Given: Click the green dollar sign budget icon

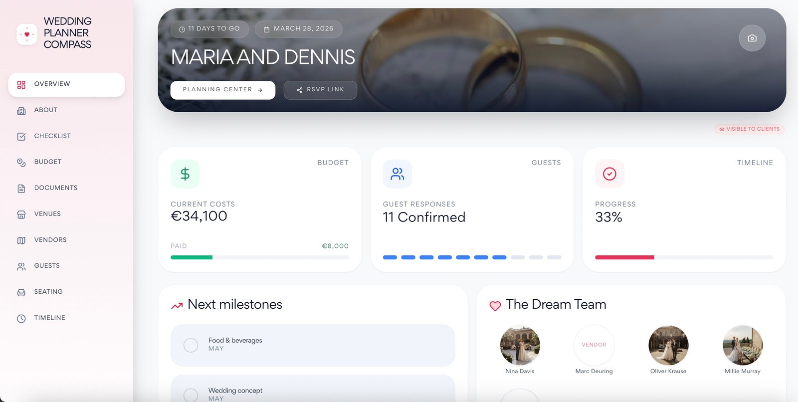Looking at the screenshot, I should [185, 174].
